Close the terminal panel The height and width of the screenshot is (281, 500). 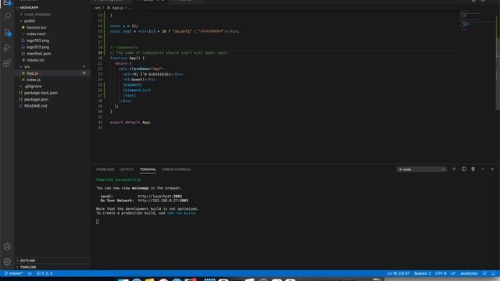[x=492, y=169]
